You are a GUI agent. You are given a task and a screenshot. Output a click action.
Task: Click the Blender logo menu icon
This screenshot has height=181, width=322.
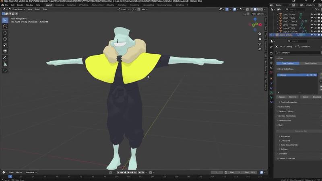2,5
